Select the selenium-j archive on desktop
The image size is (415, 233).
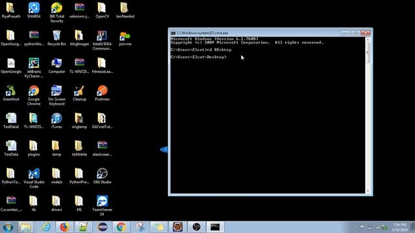(79, 10)
